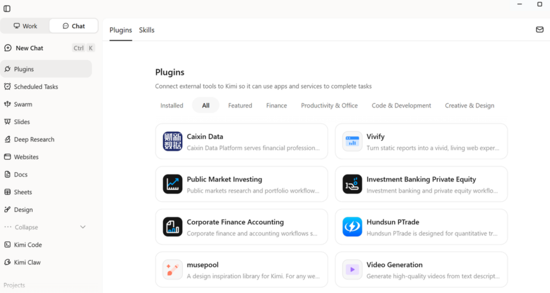Click the Vivify plugin icon

pos(352,141)
